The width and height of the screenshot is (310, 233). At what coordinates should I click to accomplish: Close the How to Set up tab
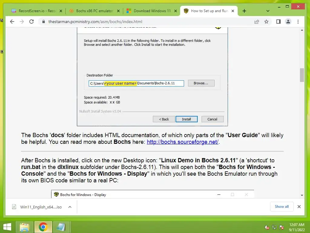[233, 11]
